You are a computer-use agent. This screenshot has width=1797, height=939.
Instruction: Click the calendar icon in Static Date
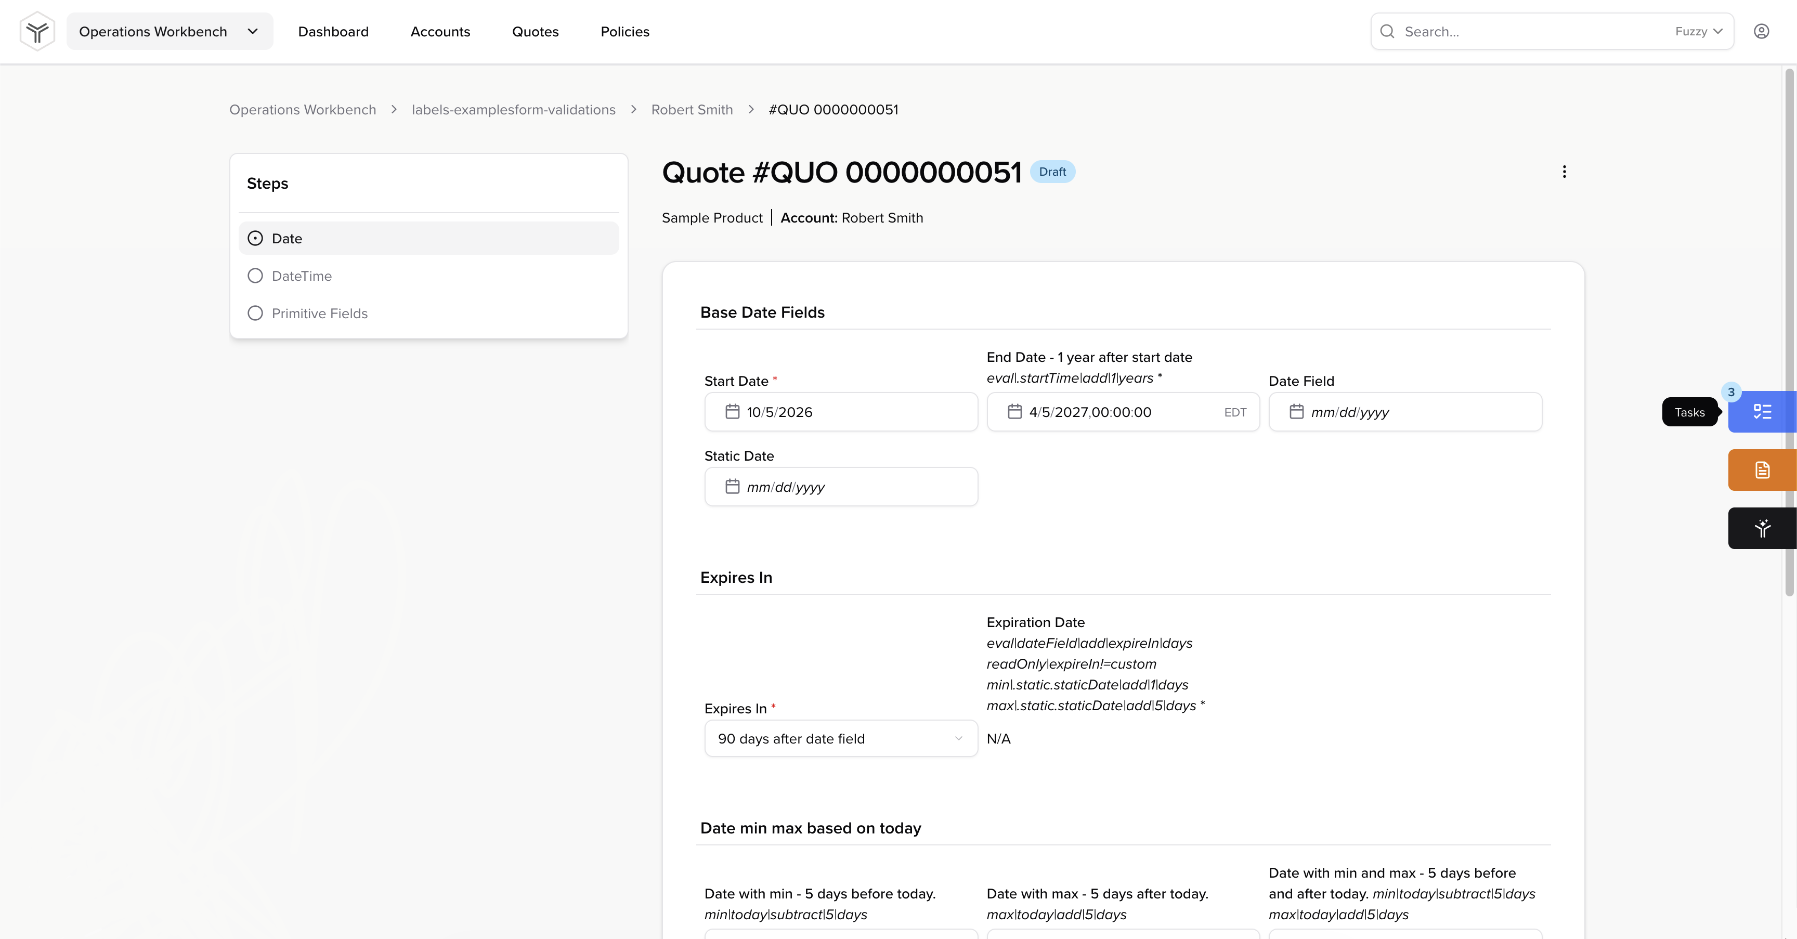click(732, 486)
